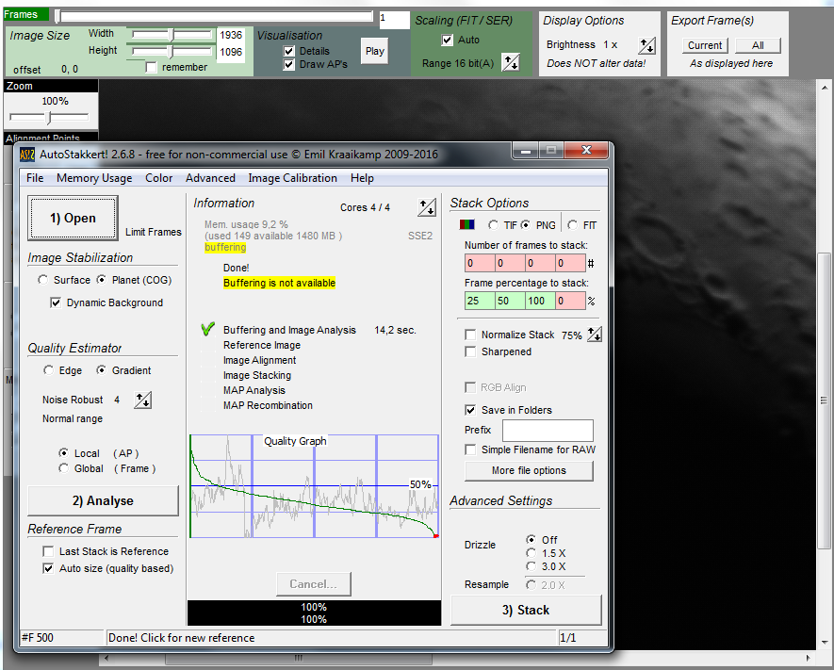This screenshot has width=834, height=670.
Task: Click the 2) Analyse button
Action: click(x=103, y=501)
